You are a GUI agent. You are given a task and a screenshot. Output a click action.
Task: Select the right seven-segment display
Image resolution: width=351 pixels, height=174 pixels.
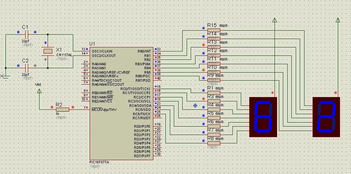point(326,117)
